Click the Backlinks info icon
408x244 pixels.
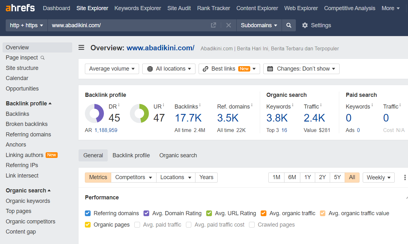click(x=200, y=105)
